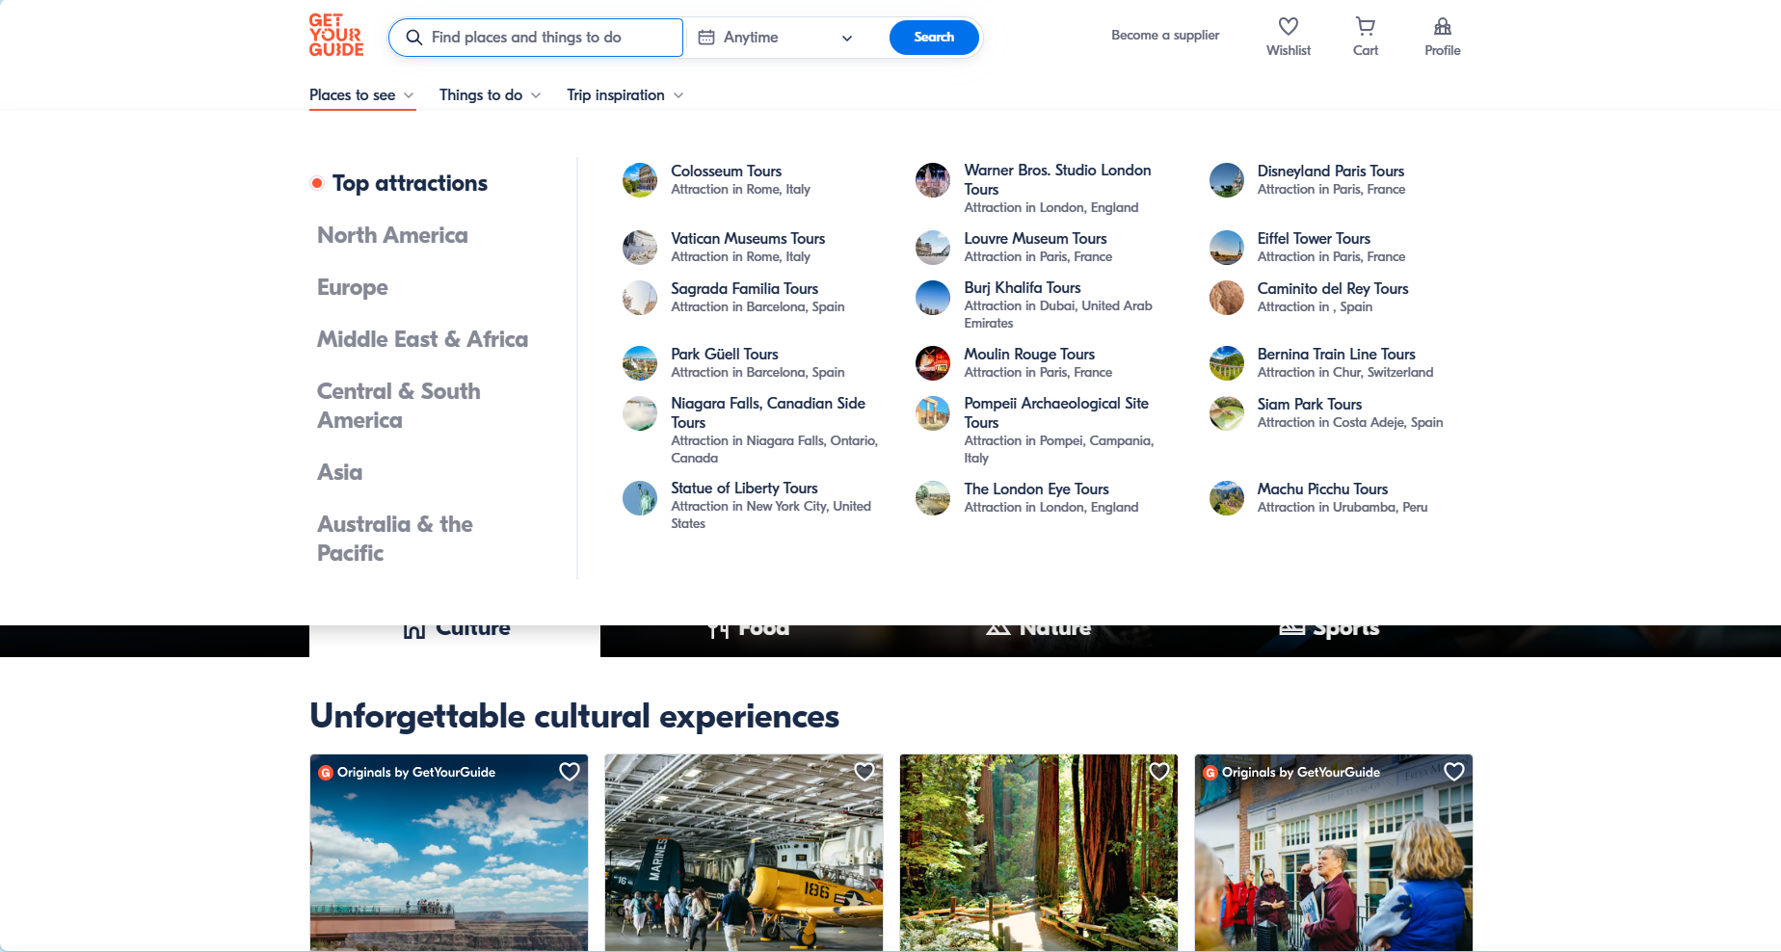1781x952 pixels.
Task: Click Sagrada Familia Tours thumbnail icon
Action: 640,298
